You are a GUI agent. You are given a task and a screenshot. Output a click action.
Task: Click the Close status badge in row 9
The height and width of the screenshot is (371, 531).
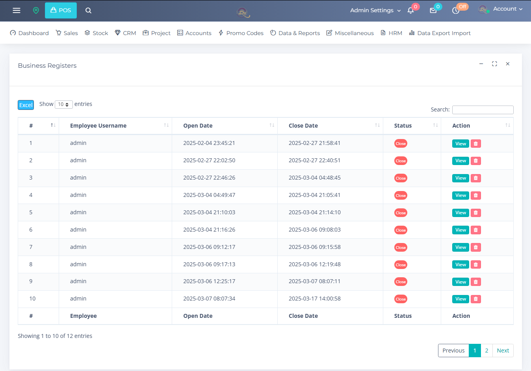[x=401, y=282]
